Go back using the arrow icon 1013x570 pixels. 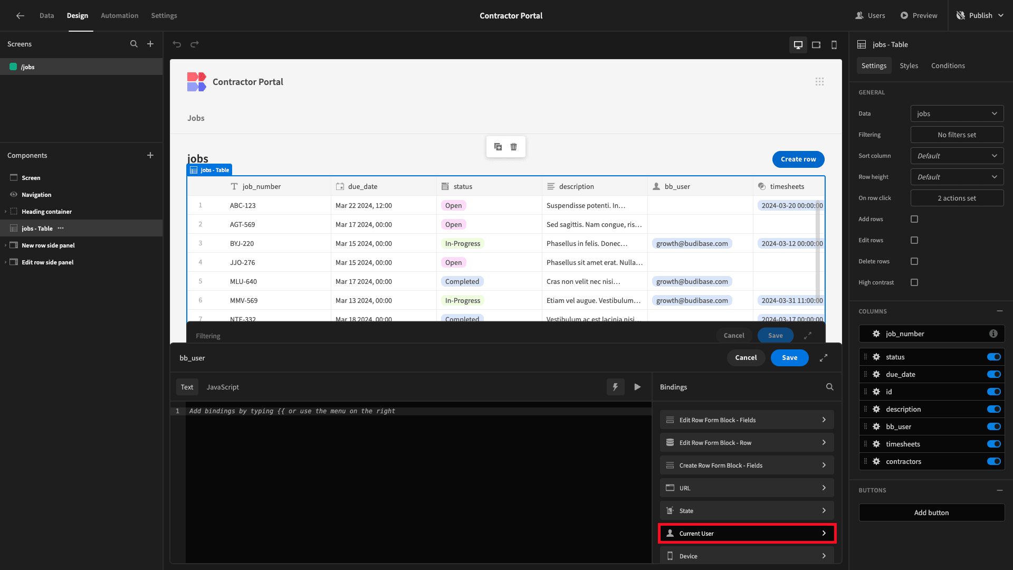20,16
